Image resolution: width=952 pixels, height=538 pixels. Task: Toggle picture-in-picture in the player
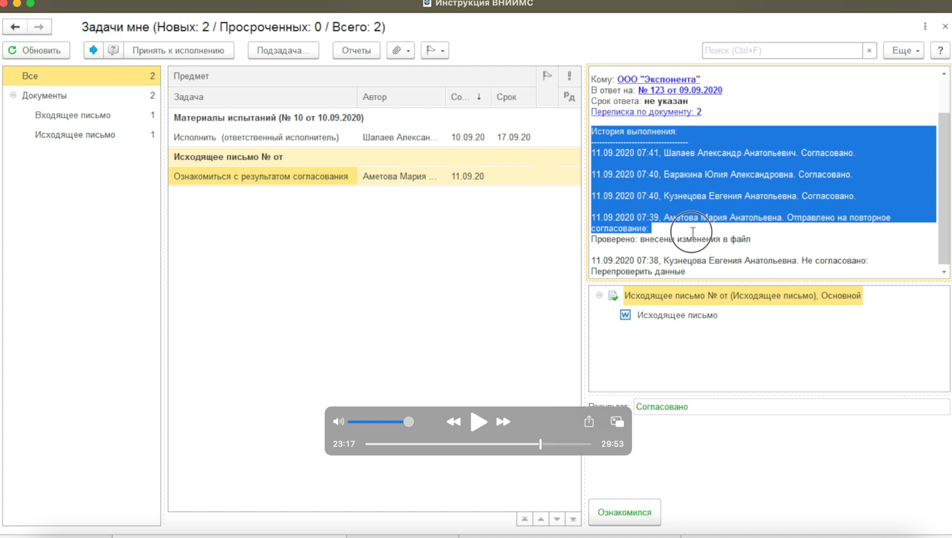[x=617, y=421]
